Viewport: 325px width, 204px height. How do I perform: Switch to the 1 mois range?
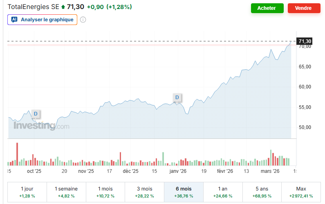tap(105, 192)
